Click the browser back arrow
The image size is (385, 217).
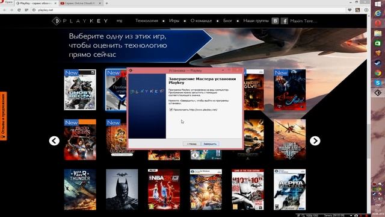[x=5, y=10]
